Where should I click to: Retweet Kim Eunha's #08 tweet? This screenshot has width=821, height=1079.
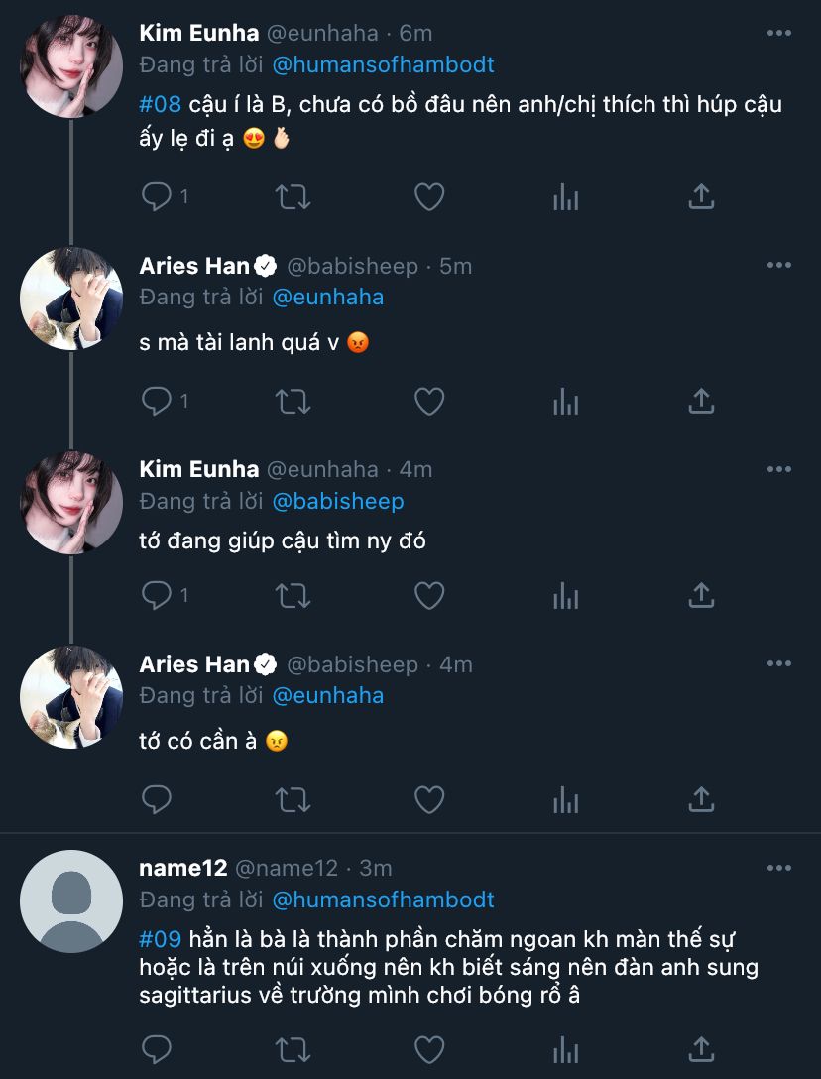click(293, 197)
